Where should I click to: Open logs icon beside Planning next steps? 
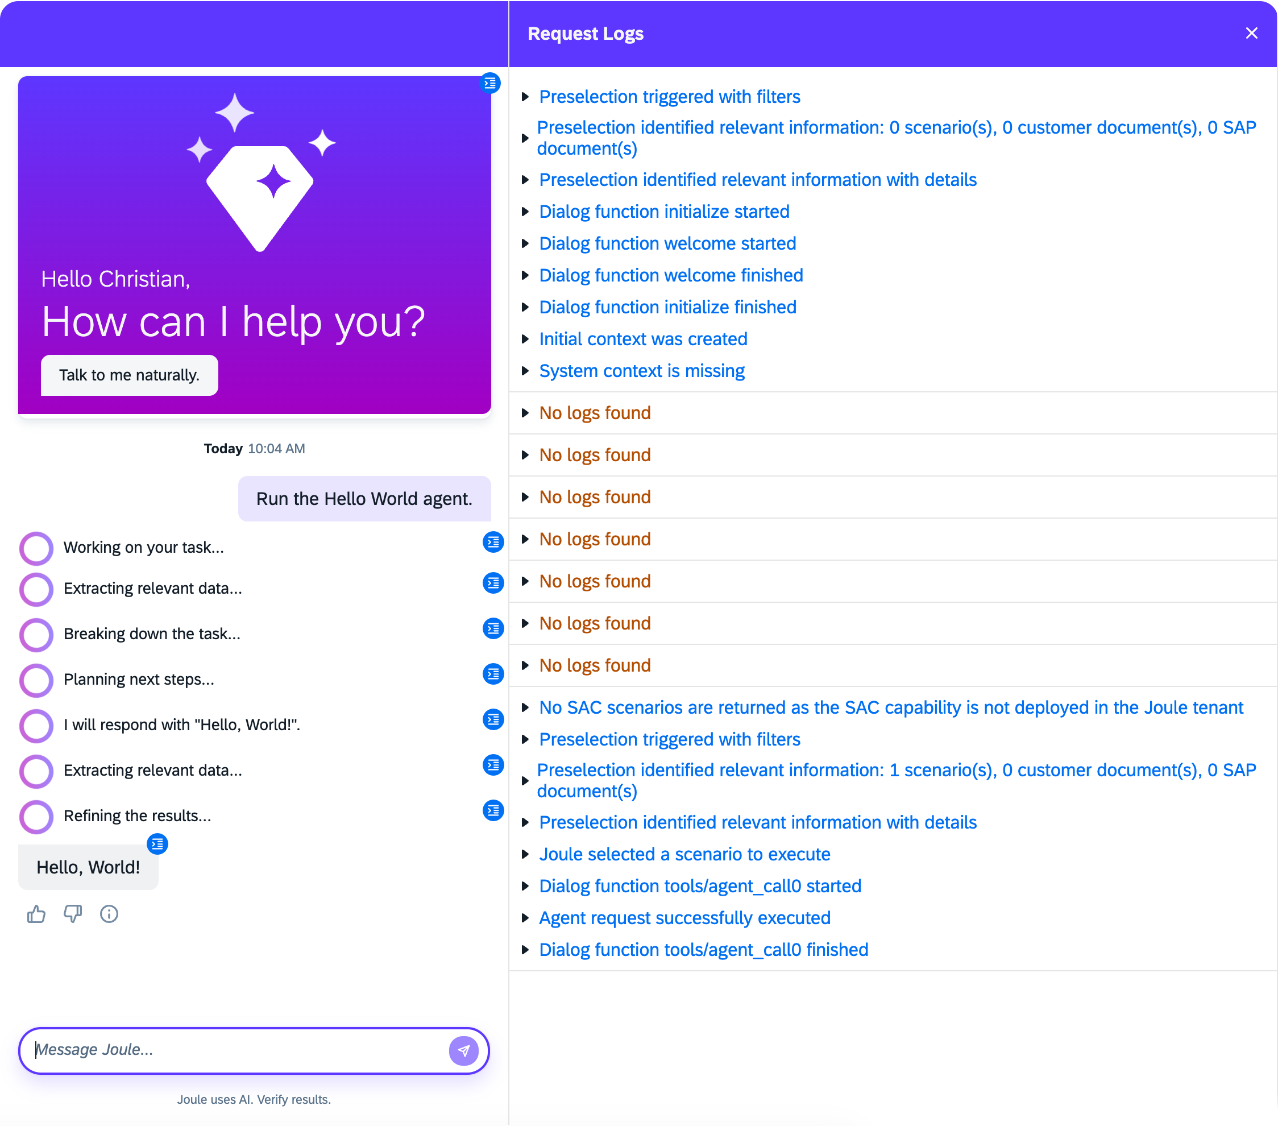(x=493, y=674)
